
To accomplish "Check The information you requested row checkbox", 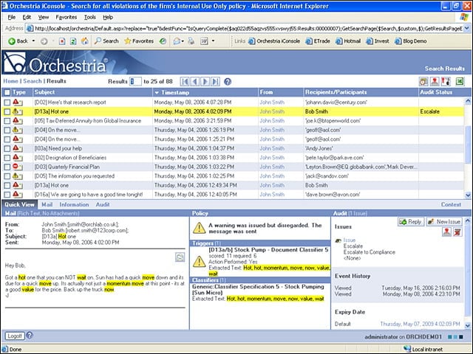I will [x=7, y=176].
